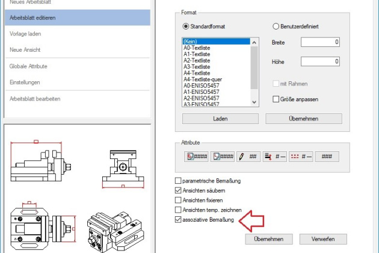Image resolution: width=379 pixels, height=253 pixels.
Task: Click the second blue sheet attribute icon
Action: coord(223,157)
